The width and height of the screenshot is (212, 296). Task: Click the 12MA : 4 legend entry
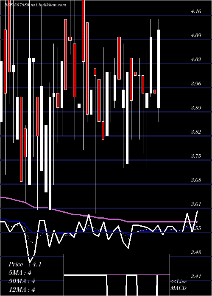tap(22, 290)
